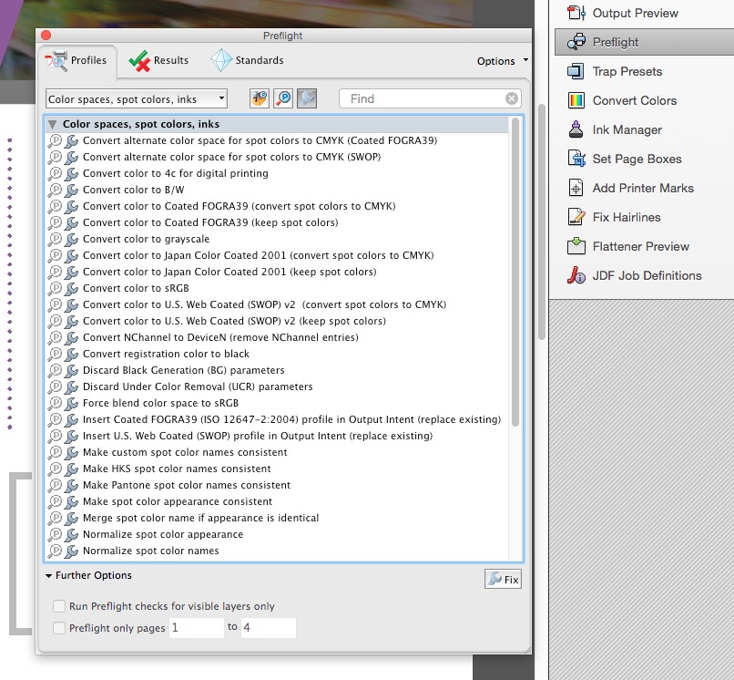Close the Preflight dialog with red button
This screenshot has height=680, width=734.
[46, 36]
